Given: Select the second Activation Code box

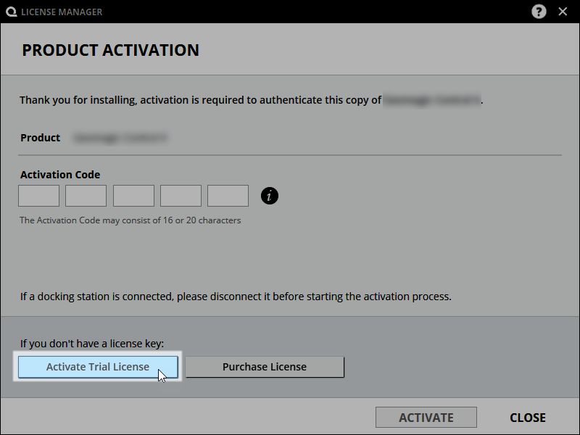Looking at the screenshot, I should point(86,196).
